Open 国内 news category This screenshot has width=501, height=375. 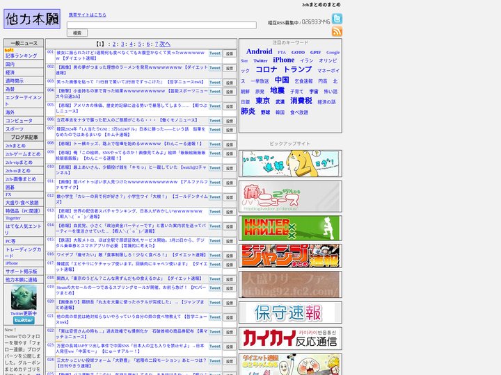pyautogui.click(x=10, y=64)
